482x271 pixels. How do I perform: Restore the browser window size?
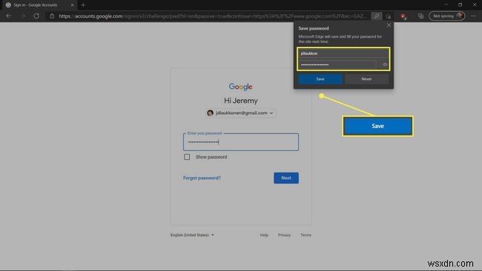460,4
